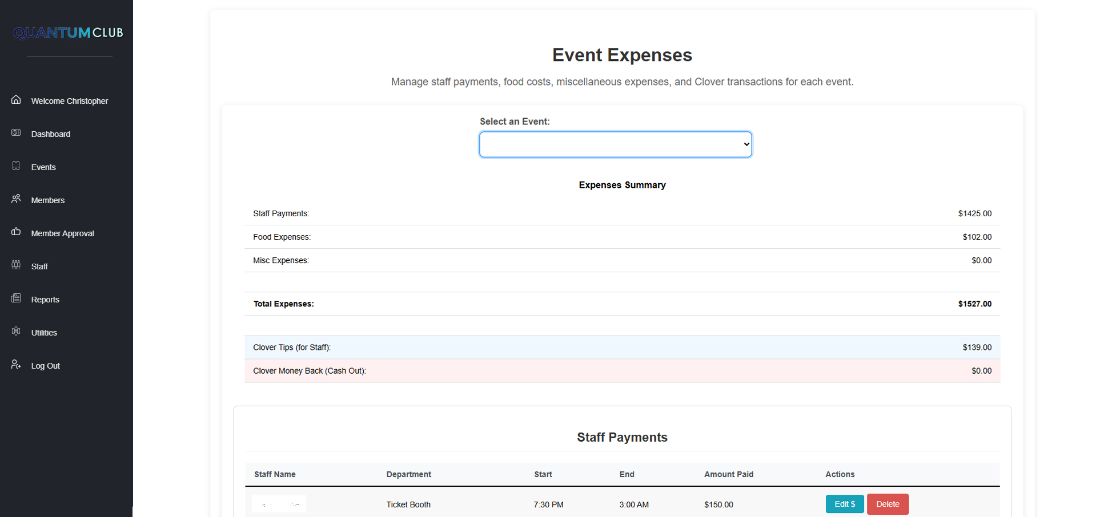Click the Member Approval thumbs-up icon
The image size is (1096, 517).
coord(16,232)
